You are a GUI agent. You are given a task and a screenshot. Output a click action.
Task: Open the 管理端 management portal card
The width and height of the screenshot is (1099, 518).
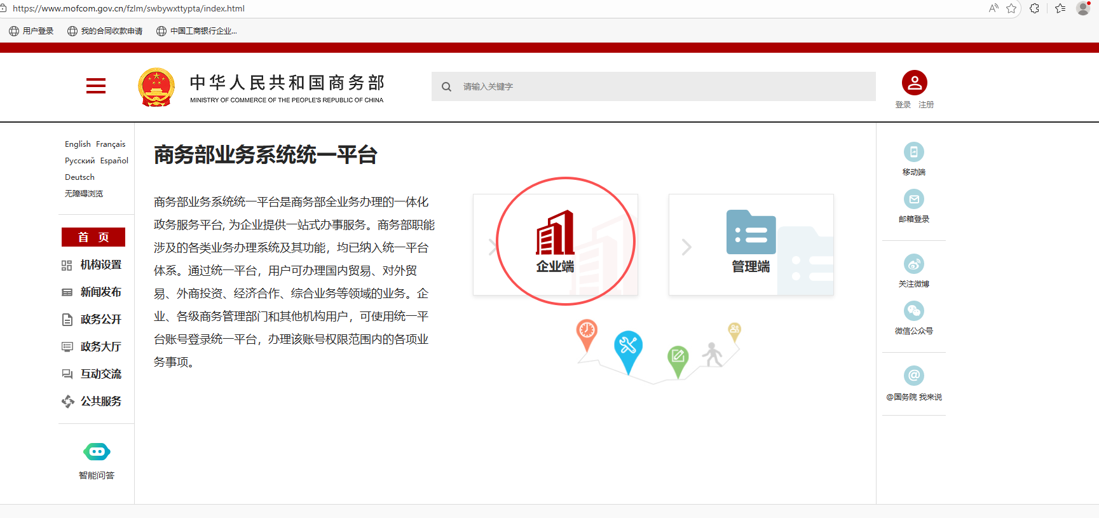tap(751, 245)
